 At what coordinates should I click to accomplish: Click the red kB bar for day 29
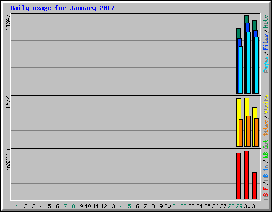239,176
